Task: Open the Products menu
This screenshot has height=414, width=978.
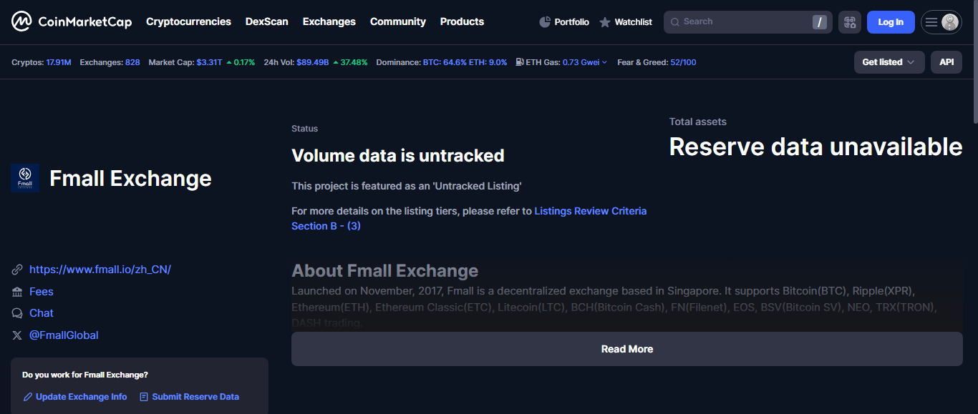Action: (462, 21)
